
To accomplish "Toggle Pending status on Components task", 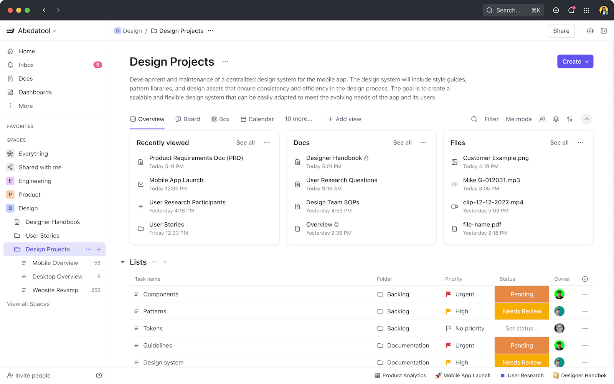I will (x=522, y=294).
